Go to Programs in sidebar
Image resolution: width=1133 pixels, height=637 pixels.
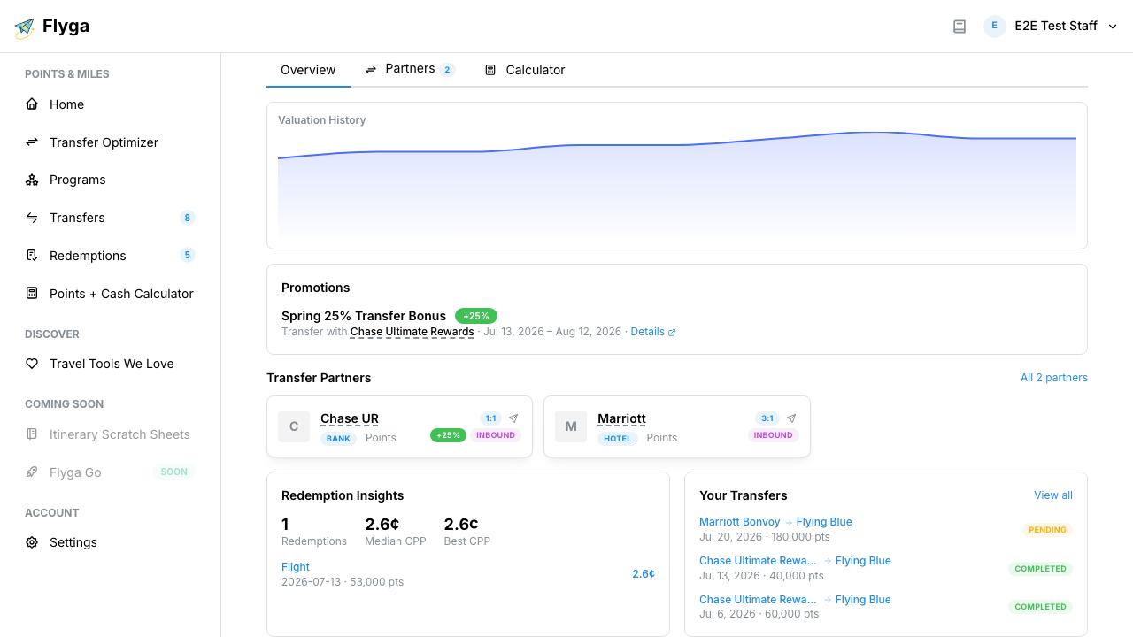[x=110, y=180]
